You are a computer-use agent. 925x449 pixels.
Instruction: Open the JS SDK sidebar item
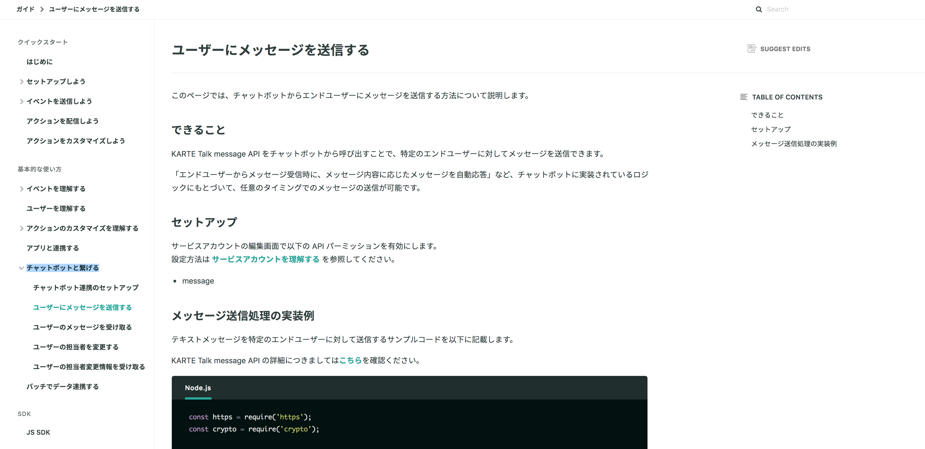(x=38, y=433)
